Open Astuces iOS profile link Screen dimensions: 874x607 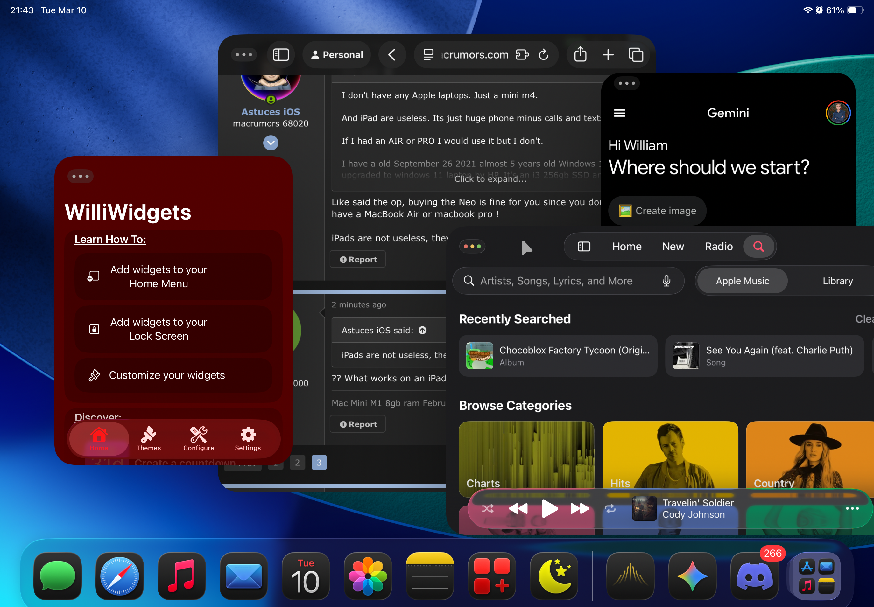click(271, 112)
